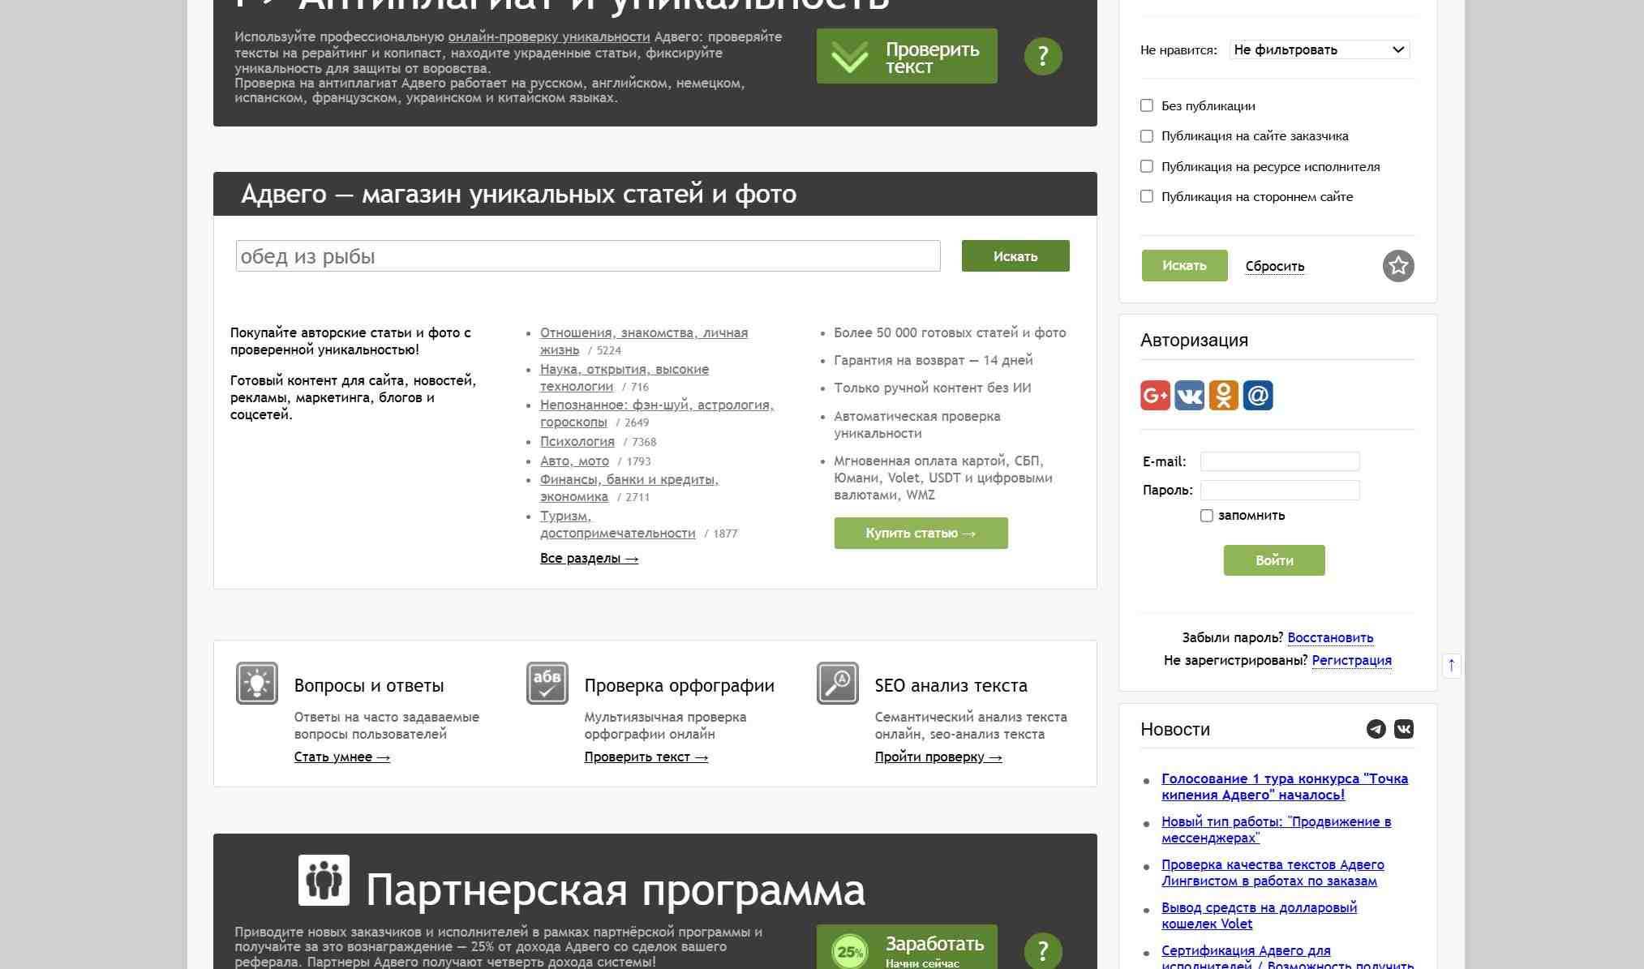Tick the запомнить checkbox
Viewport: 1644px width, 969px height.
tap(1206, 516)
